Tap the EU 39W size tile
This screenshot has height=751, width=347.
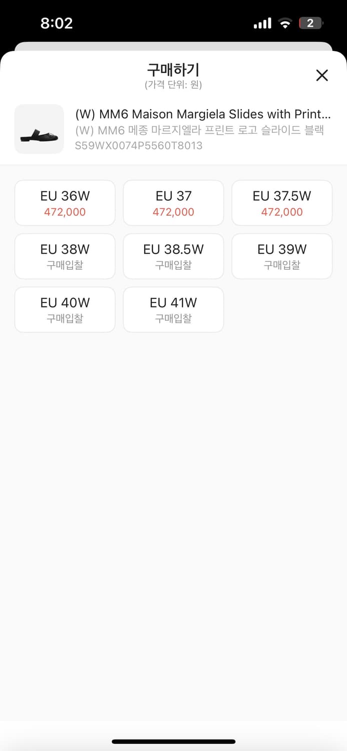(x=282, y=256)
